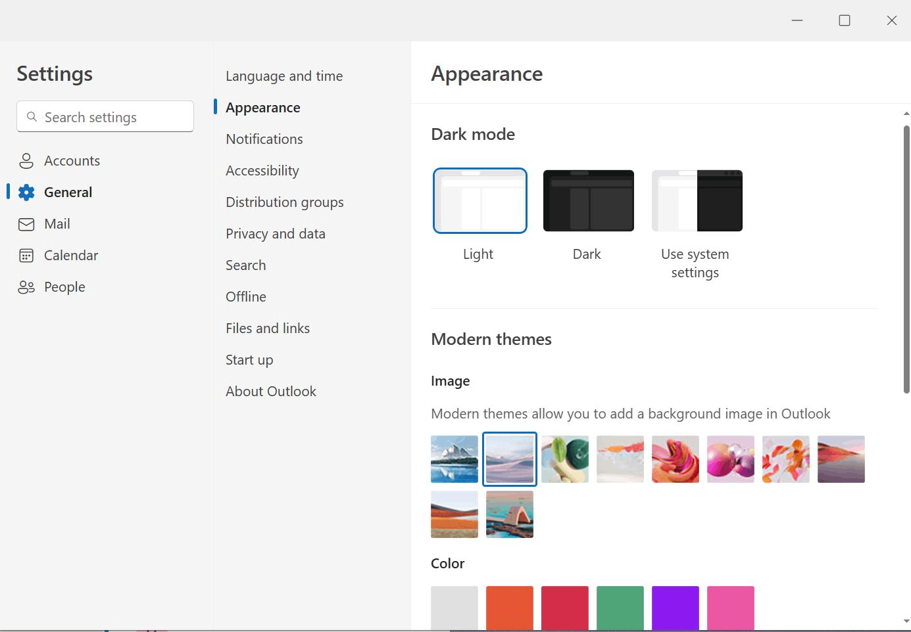Select the Light dark mode option
This screenshot has width=911, height=632.
point(480,200)
